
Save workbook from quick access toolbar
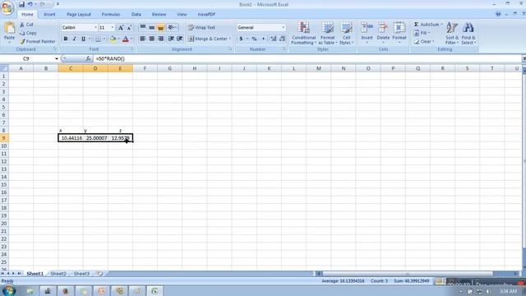tap(21, 4)
